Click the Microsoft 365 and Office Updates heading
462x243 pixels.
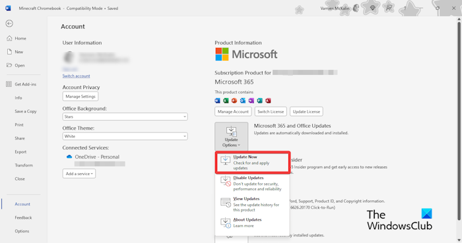coord(292,126)
